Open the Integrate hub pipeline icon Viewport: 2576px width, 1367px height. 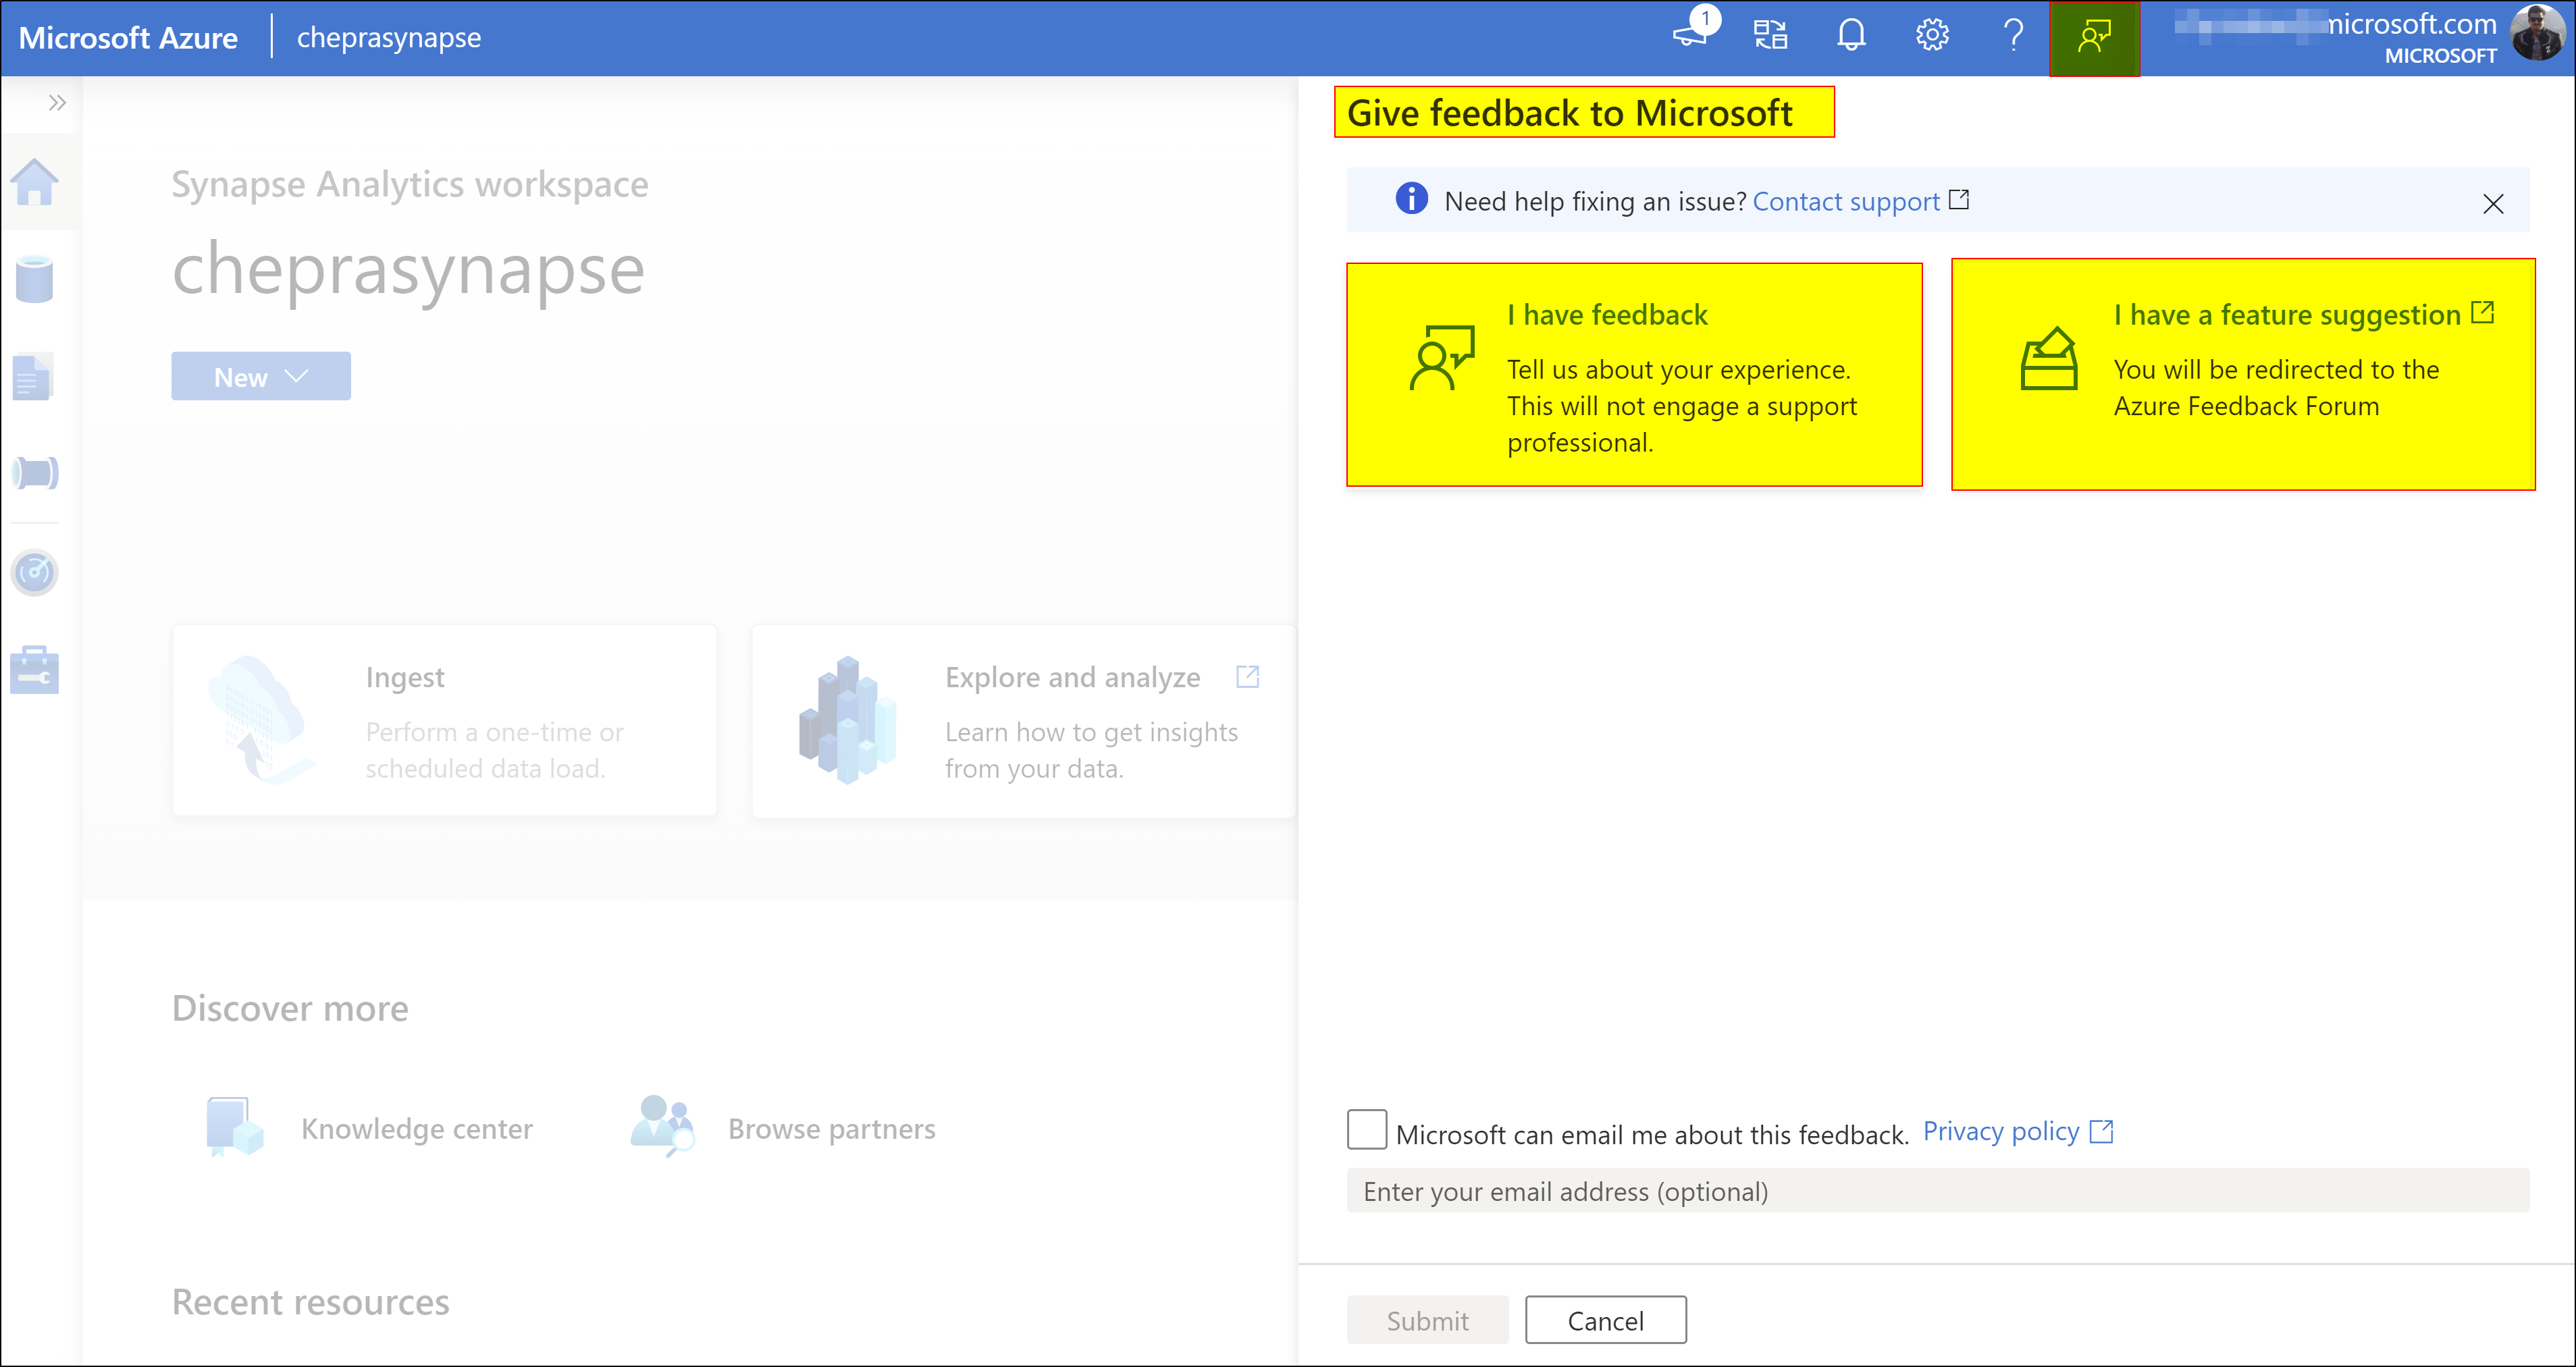click(x=35, y=472)
